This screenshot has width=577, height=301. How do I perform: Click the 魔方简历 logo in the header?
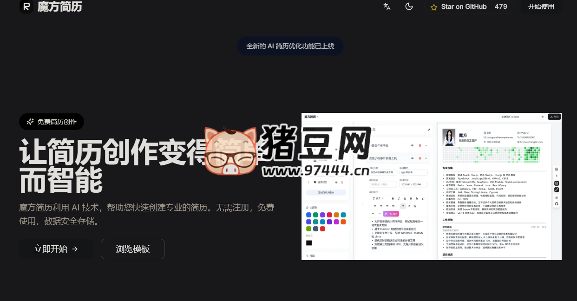(51, 7)
